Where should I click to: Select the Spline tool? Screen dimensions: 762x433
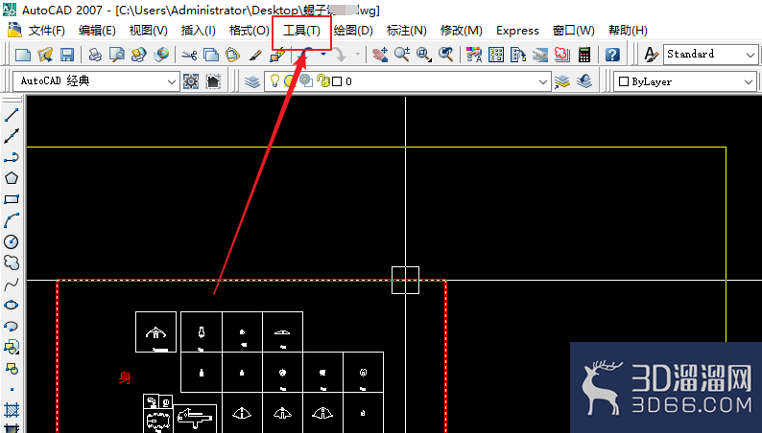(12, 284)
